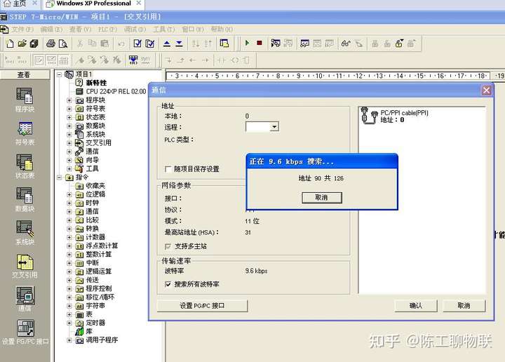Switch to the 主页 tab

[20, 4]
